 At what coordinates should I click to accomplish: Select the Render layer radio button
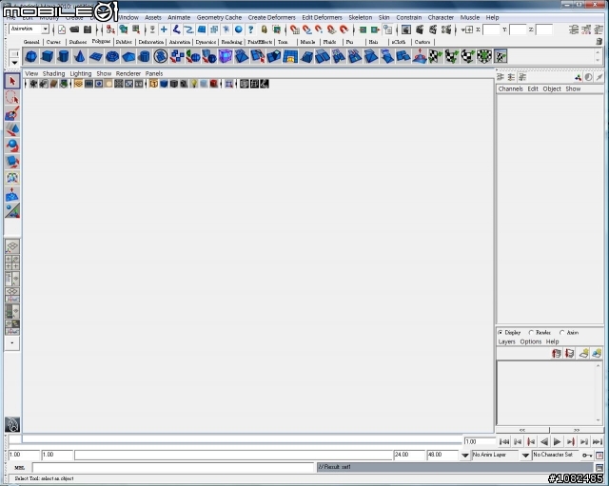click(531, 333)
